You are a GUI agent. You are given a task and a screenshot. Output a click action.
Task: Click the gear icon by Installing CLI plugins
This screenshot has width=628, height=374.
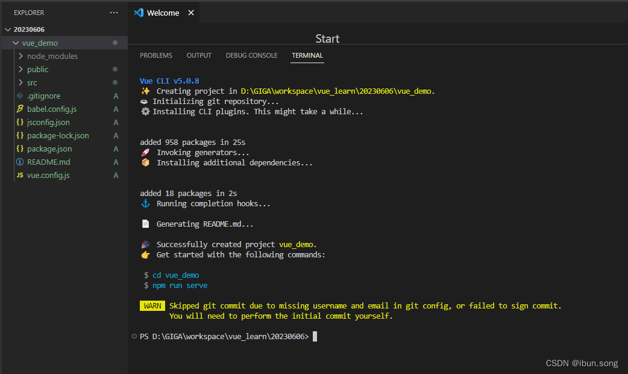coord(145,111)
